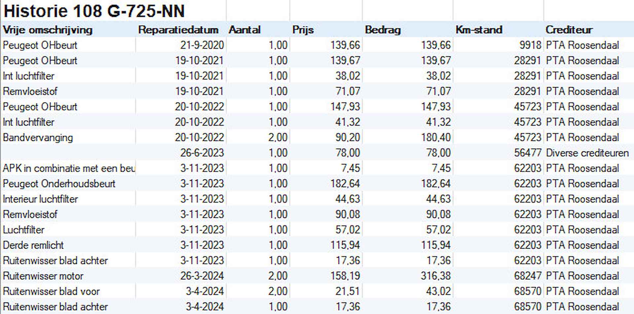This screenshot has height=314, width=634.
Task: Select the amount 316,38
Action: pyautogui.click(x=436, y=276)
